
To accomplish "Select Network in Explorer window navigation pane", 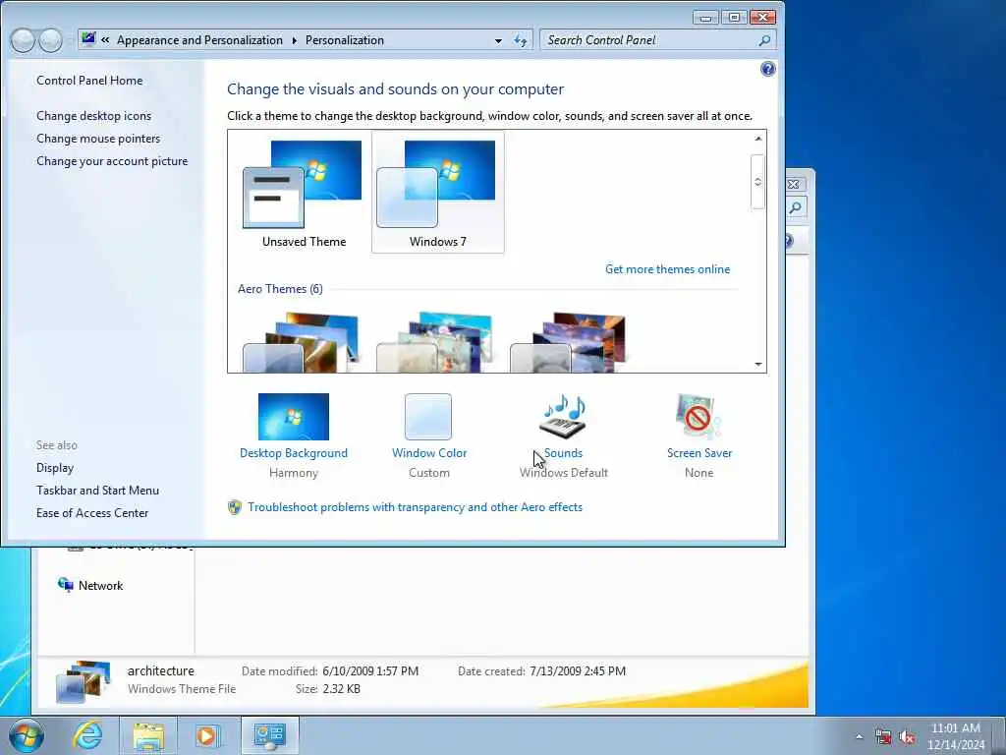I will 90,586.
